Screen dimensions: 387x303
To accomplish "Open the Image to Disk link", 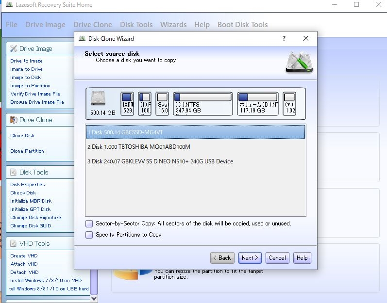I will tap(25, 78).
